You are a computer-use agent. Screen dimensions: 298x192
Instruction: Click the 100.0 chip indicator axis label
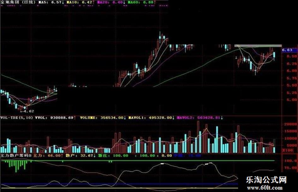[290, 161]
